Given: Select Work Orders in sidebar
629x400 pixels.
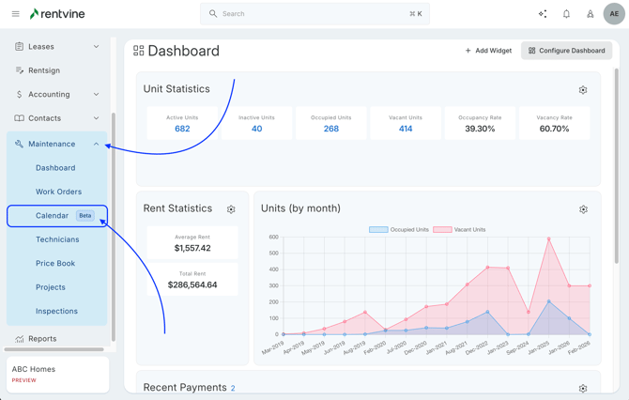Looking at the screenshot, I should 58,192.
